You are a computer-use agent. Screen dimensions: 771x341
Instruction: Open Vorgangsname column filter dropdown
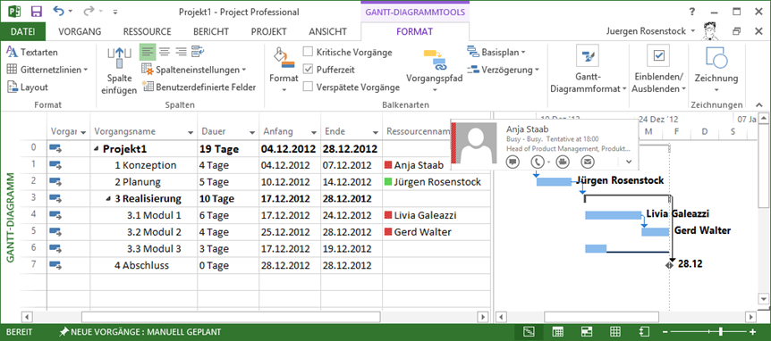click(x=191, y=132)
